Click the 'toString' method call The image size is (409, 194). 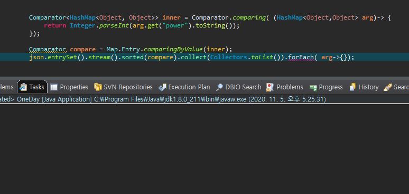pos(210,25)
